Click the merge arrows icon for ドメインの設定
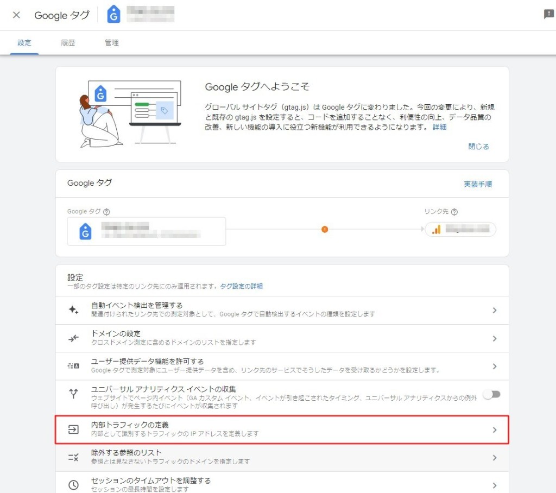 click(x=73, y=338)
